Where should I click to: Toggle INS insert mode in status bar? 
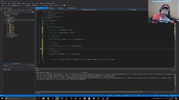[x=139, y=96]
